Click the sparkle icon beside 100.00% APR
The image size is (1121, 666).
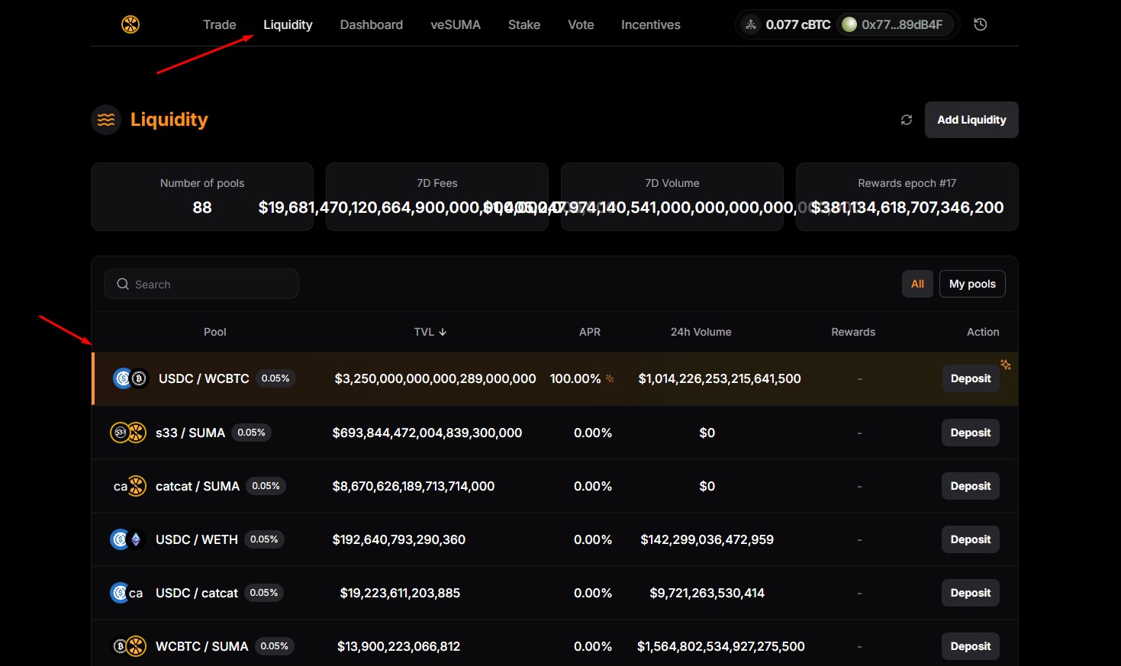(610, 378)
